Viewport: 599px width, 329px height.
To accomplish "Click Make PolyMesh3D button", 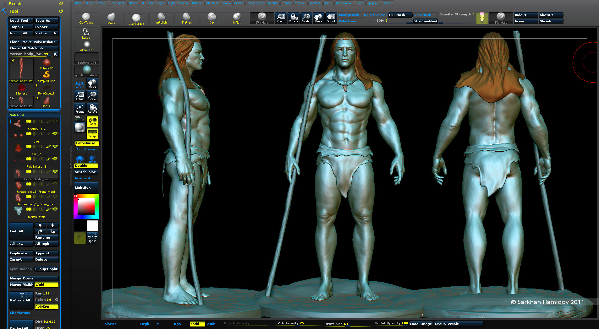I will (x=40, y=42).
